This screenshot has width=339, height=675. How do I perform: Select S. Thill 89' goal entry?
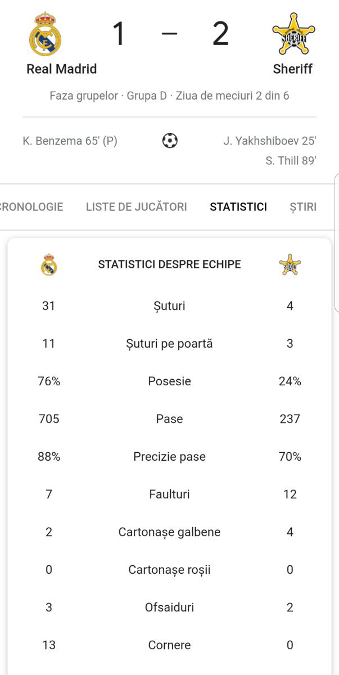(x=291, y=161)
